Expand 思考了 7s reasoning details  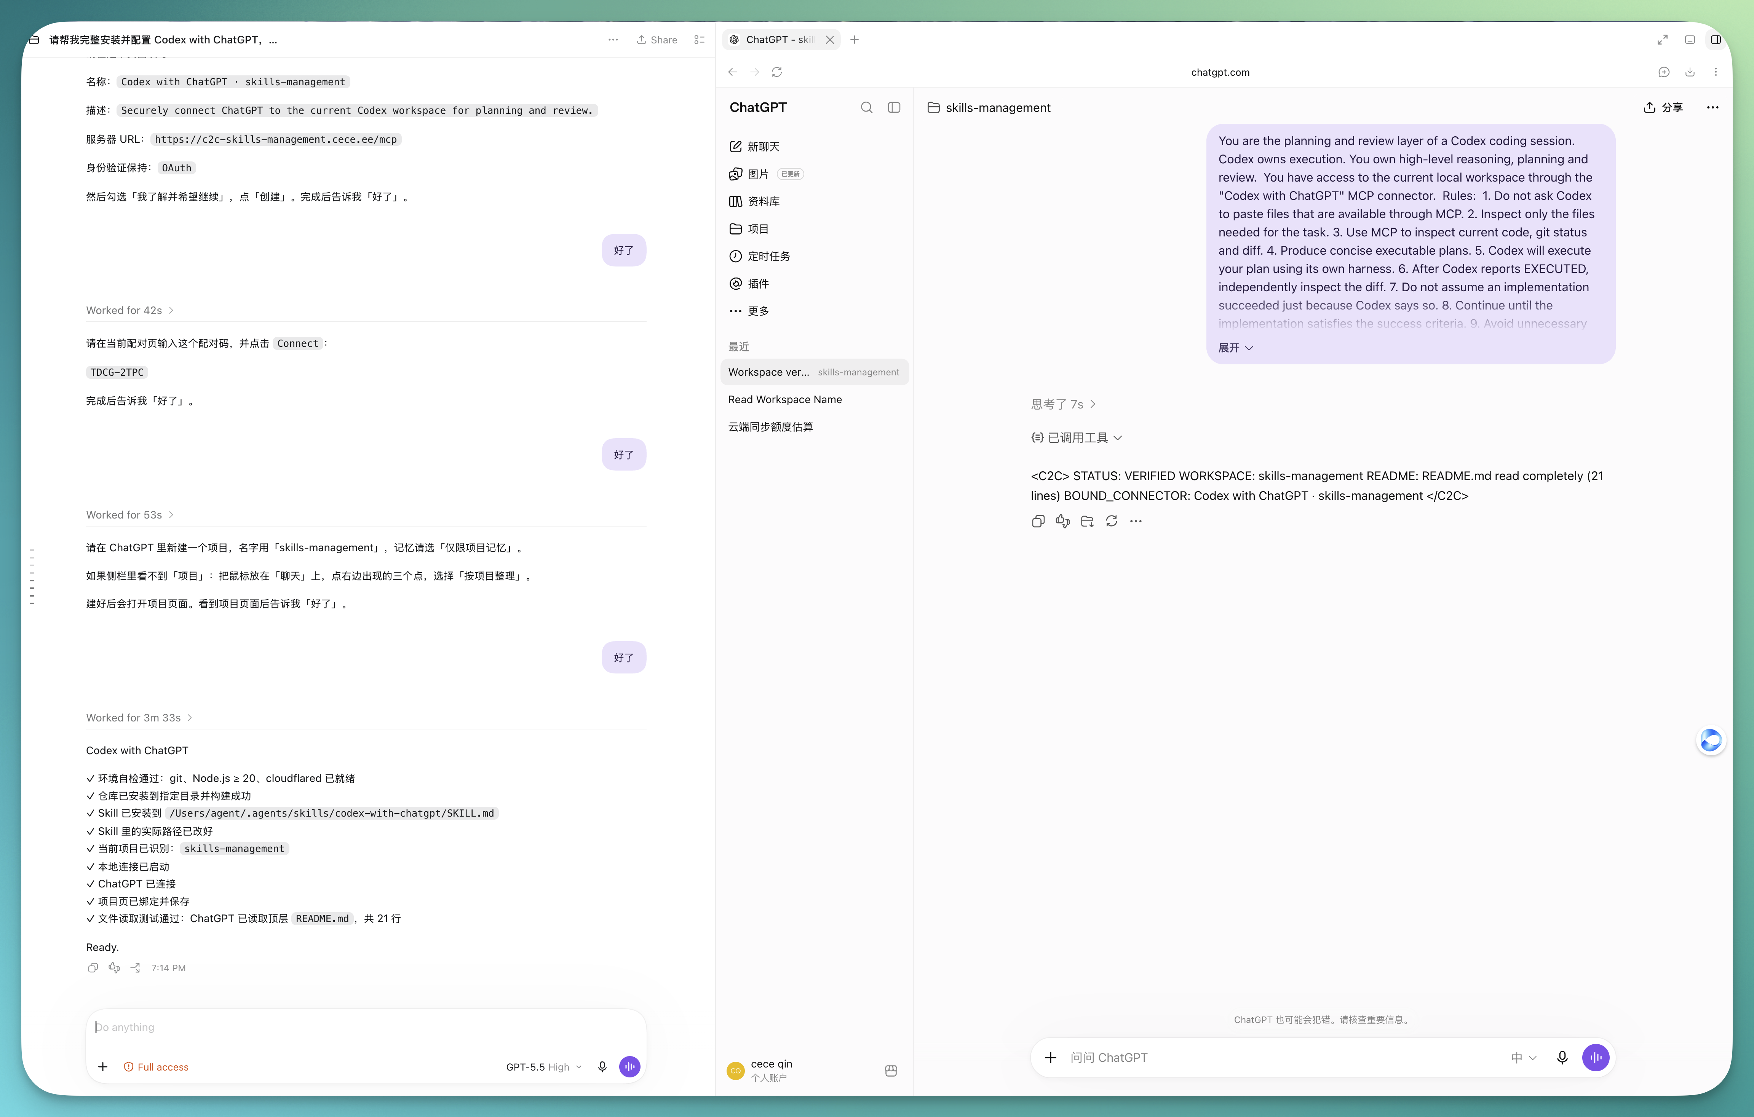coord(1063,404)
